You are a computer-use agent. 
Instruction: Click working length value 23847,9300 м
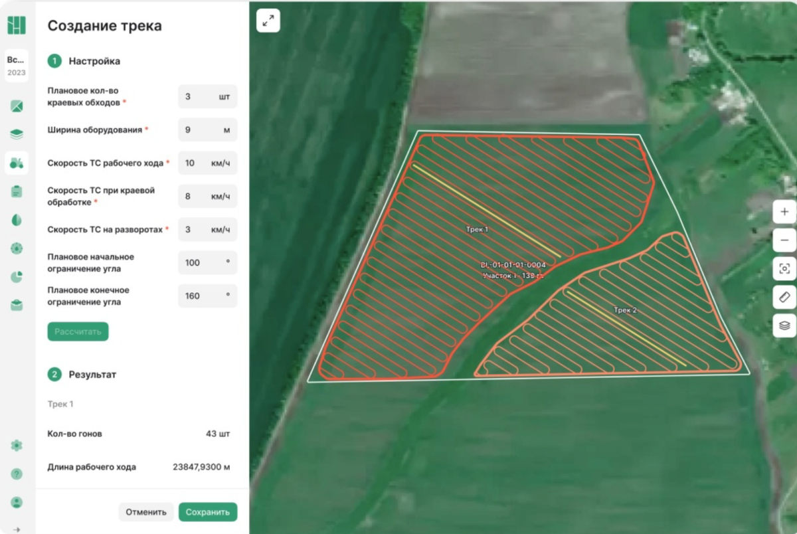pyautogui.click(x=202, y=467)
